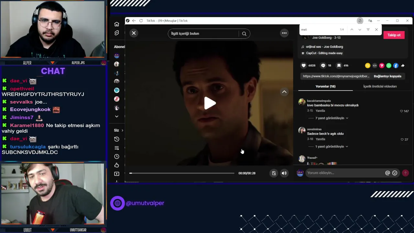Open the browser title-bar three-dot menu
The width and height of the screenshot is (414, 233).
pyautogui.click(x=378, y=21)
